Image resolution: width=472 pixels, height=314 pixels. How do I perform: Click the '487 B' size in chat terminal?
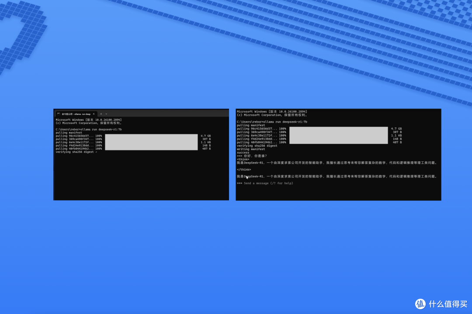pos(397,143)
